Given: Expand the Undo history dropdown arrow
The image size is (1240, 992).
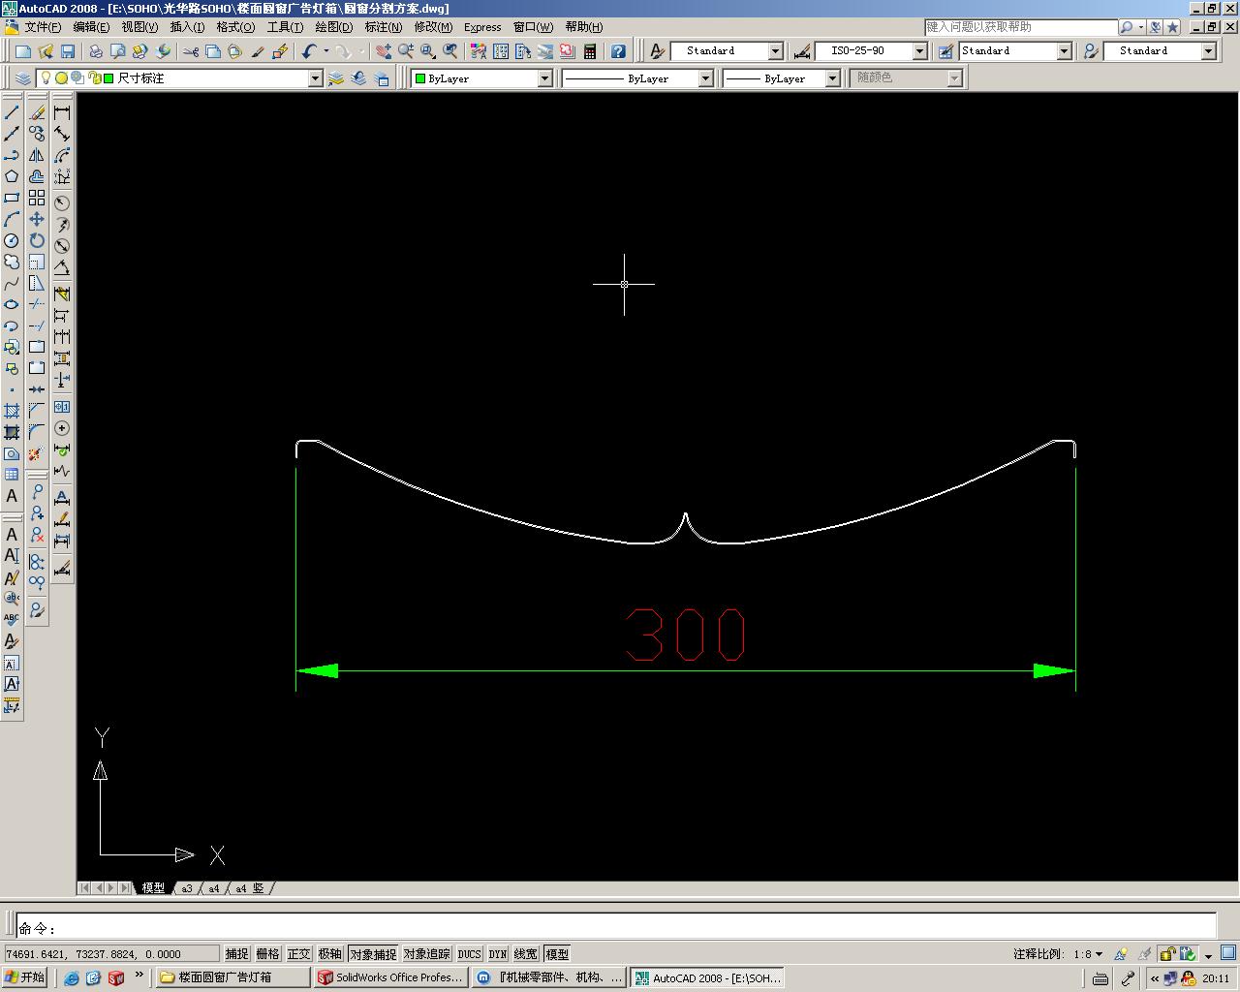Looking at the screenshot, I should point(325,50).
